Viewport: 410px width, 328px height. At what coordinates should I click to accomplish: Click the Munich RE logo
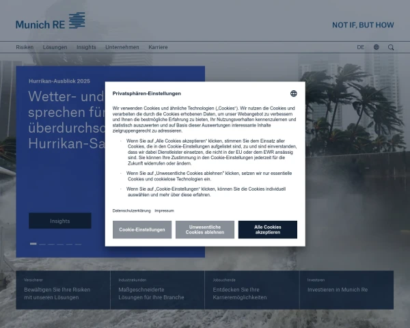[x=50, y=20]
